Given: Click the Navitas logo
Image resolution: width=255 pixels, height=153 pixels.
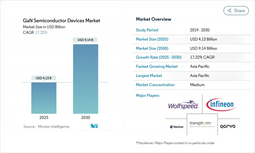Looking at the screenshot, I should pos(176,127).
